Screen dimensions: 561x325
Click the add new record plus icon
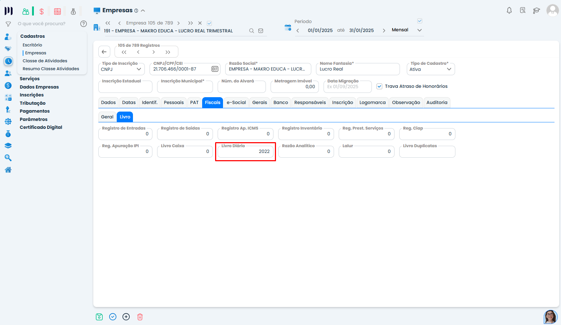(x=126, y=317)
